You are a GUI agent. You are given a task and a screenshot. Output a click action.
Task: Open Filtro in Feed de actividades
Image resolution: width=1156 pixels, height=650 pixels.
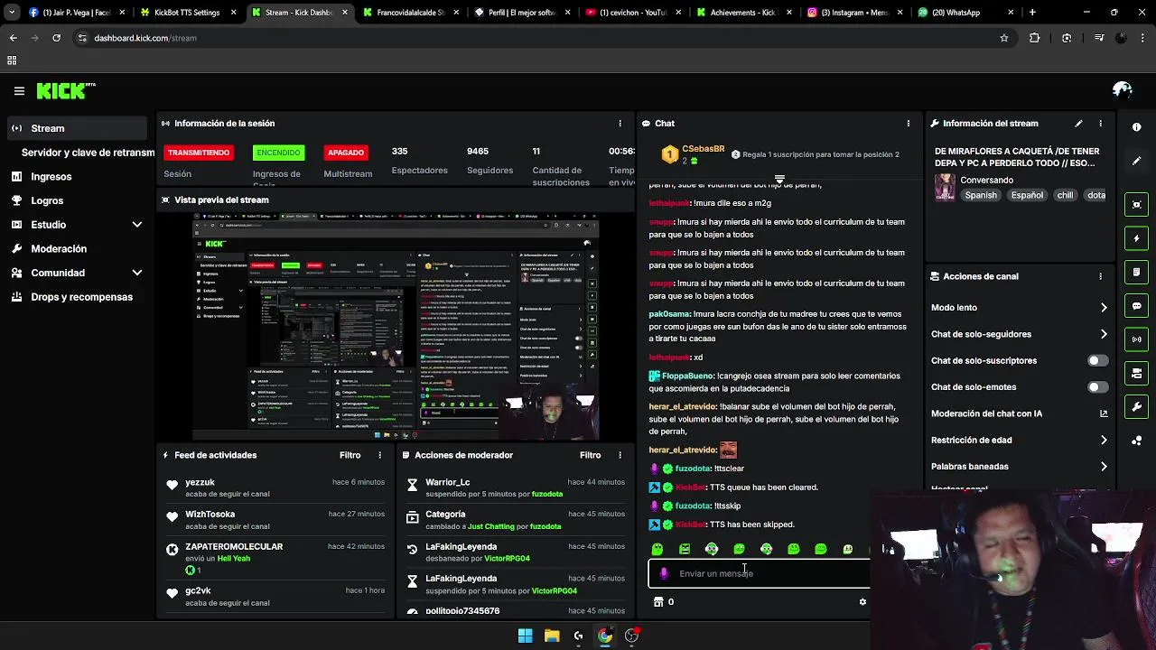coord(350,455)
